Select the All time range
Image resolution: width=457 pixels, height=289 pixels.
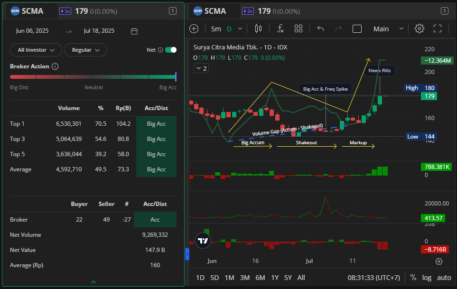[x=301, y=278]
